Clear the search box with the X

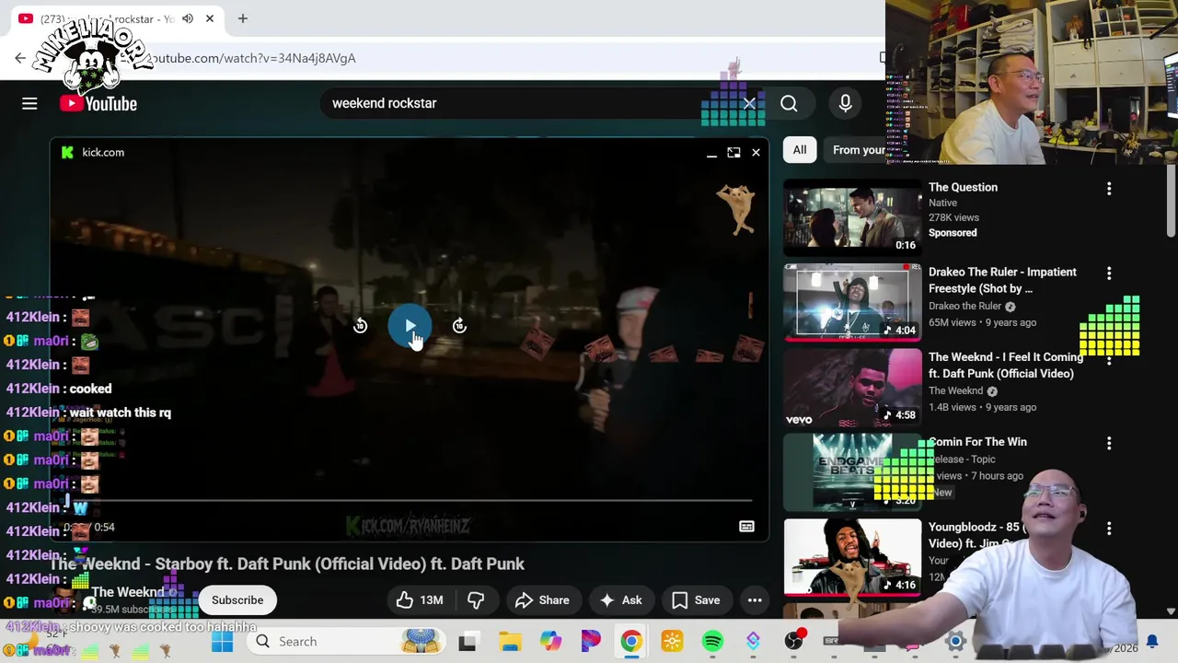click(749, 103)
